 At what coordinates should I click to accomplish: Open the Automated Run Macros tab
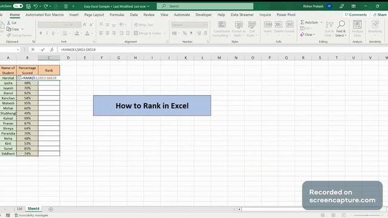[x=44, y=15]
